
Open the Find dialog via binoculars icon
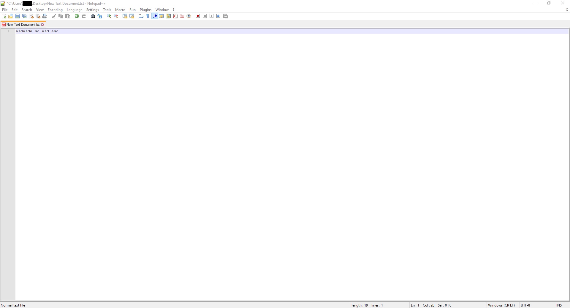pos(93,16)
